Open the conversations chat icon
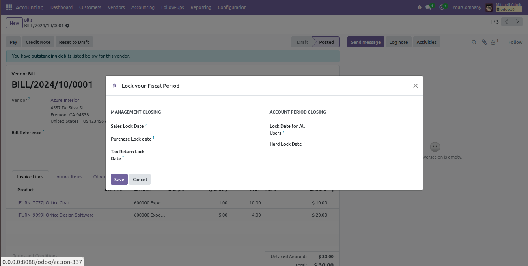Viewport: 528px width, 266px height. (x=429, y=7)
